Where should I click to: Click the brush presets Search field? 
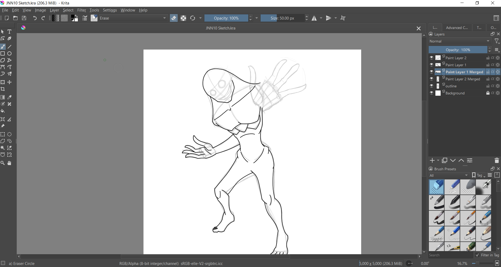[x=451, y=255]
